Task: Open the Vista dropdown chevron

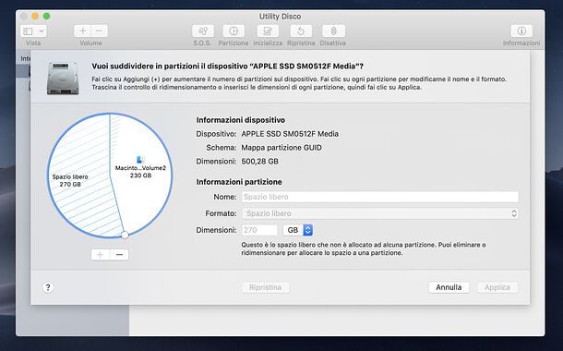Action: [x=42, y=31]
